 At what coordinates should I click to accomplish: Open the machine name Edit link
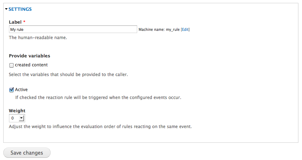(x=185, y=29)
